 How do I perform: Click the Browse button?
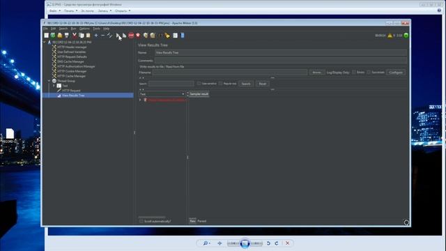click(x=317, y=73)
